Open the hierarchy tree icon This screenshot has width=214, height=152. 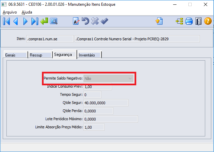(x=179, y=21)
